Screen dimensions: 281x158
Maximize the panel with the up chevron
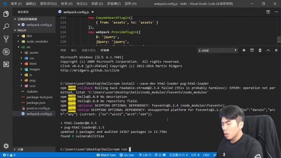(x=268, y=50)
